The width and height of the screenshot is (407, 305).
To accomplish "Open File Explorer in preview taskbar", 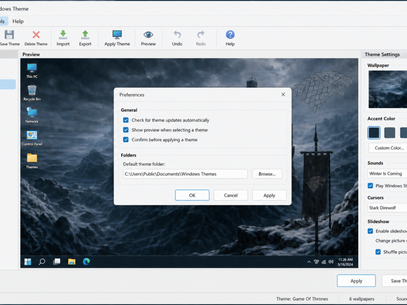I will [x=72, y=262].
